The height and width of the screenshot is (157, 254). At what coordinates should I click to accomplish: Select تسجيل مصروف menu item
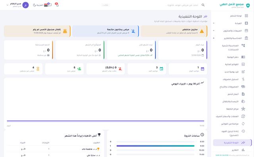point(232,79)
